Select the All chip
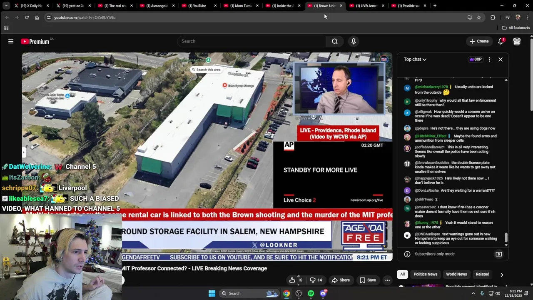 402,274
